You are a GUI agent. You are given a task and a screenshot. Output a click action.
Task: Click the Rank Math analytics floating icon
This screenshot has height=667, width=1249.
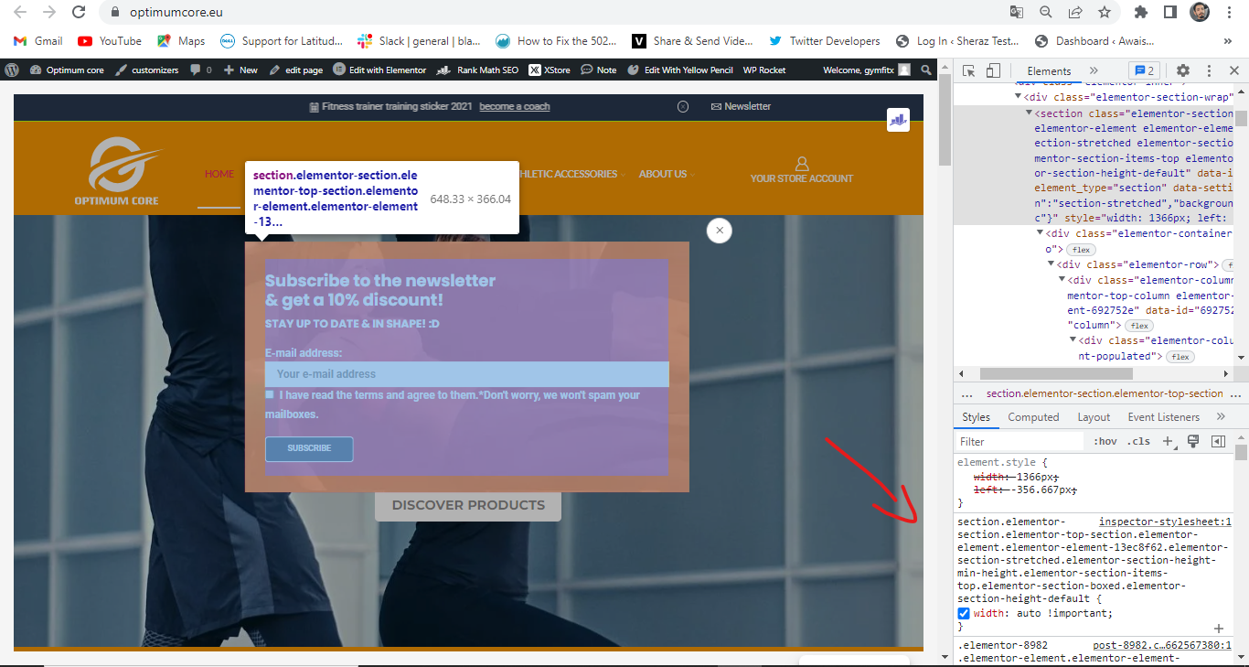(x=898, y=120)
